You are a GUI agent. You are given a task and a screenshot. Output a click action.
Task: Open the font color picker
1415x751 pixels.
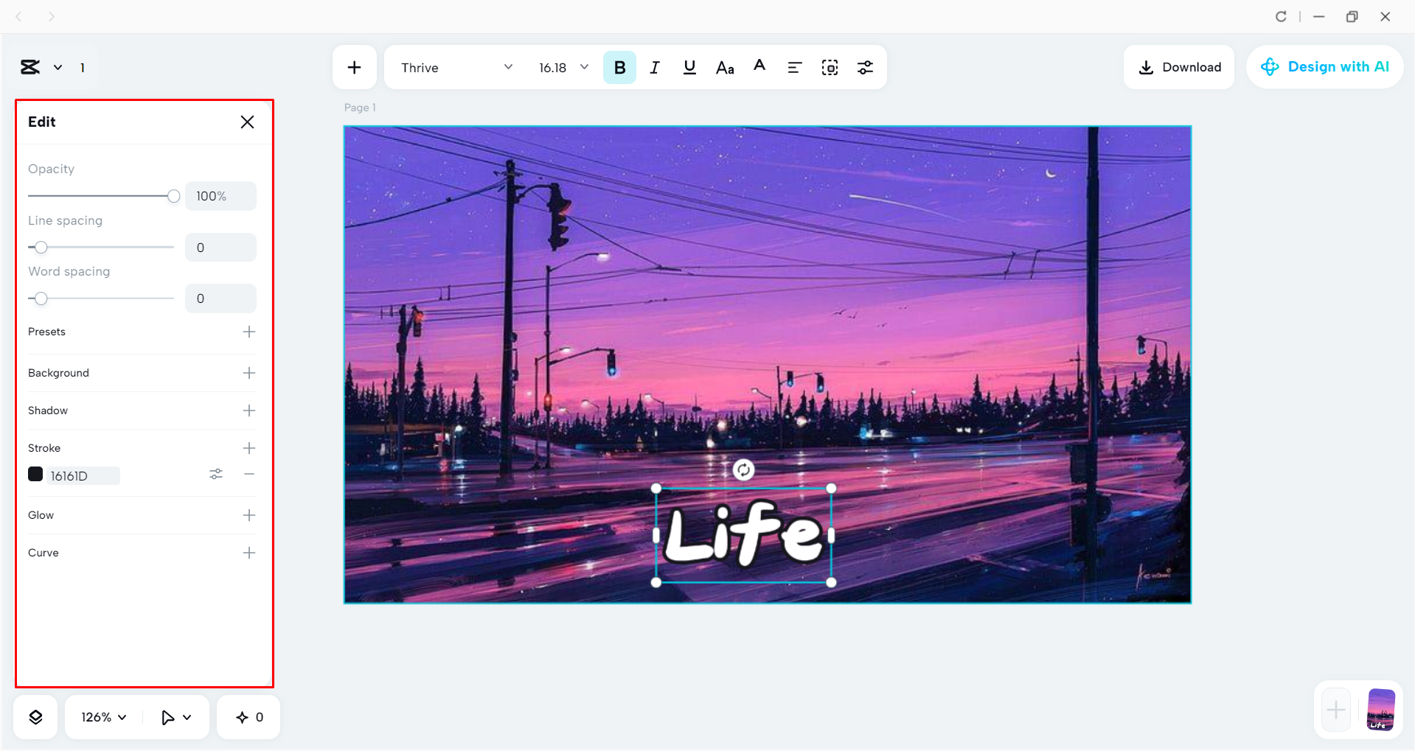click(759, 67)
